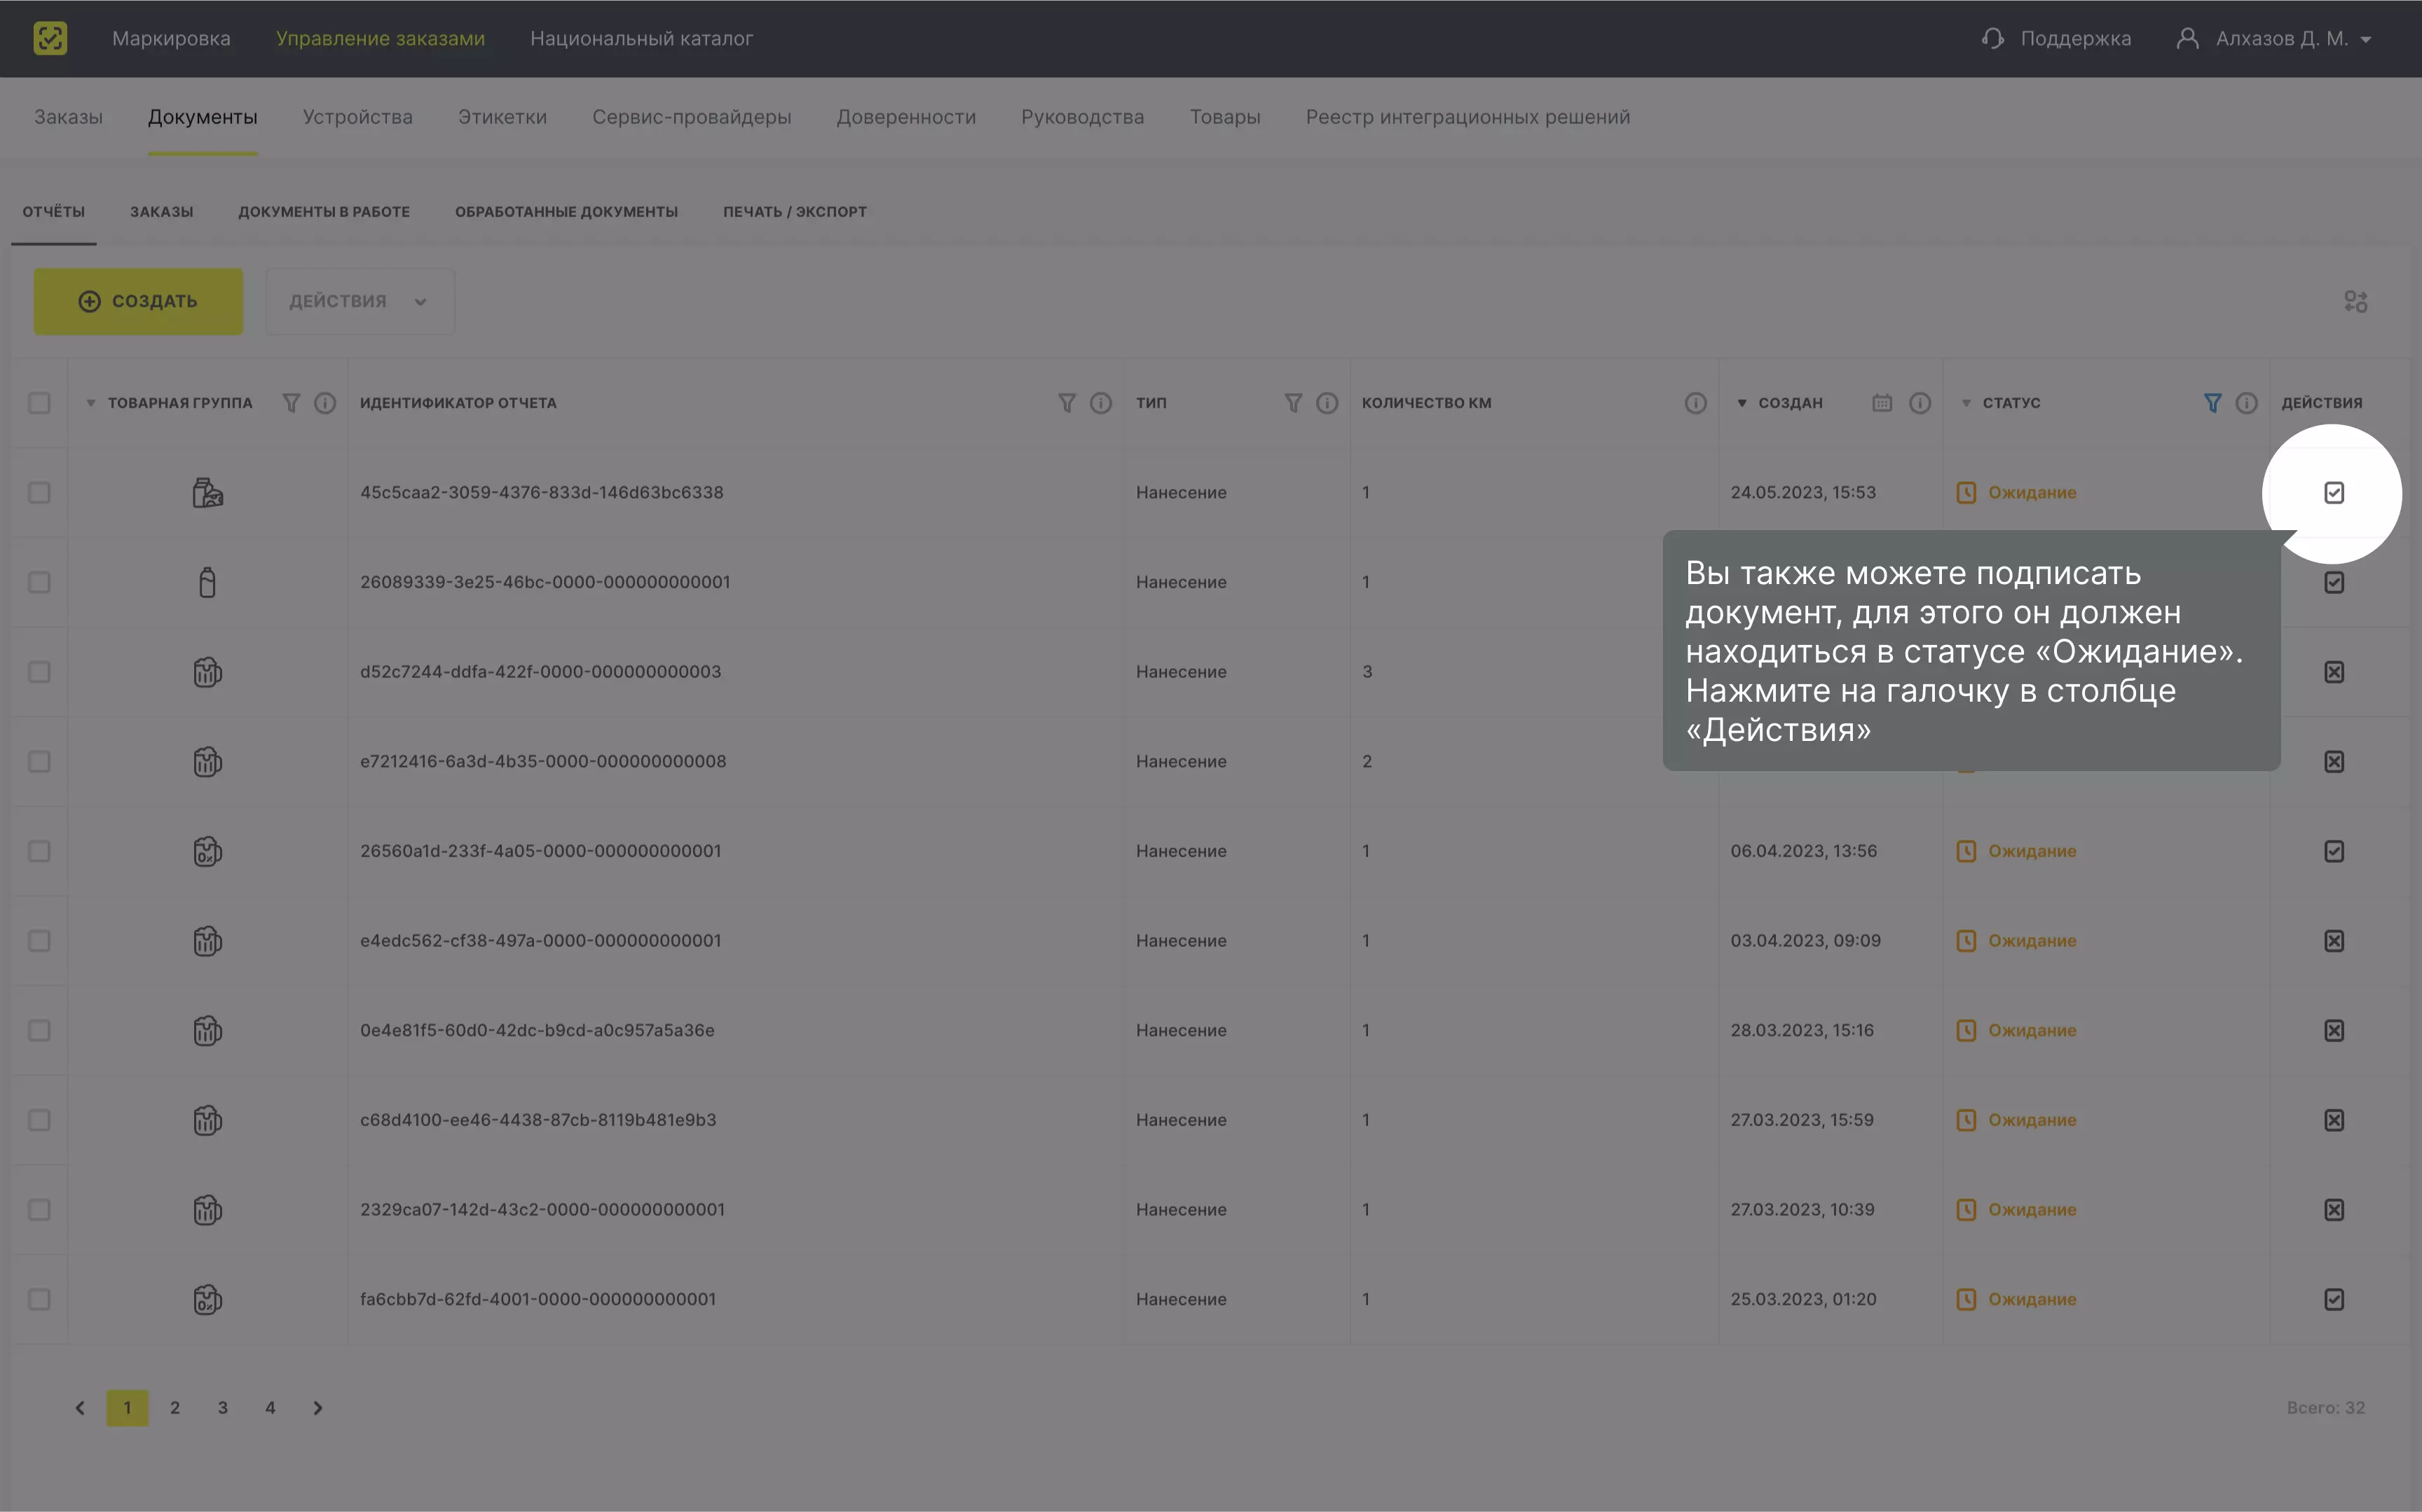Sign report fa6cbb7d using checkmark action
The image size is (2422, 1512).
[2333, 1300]
